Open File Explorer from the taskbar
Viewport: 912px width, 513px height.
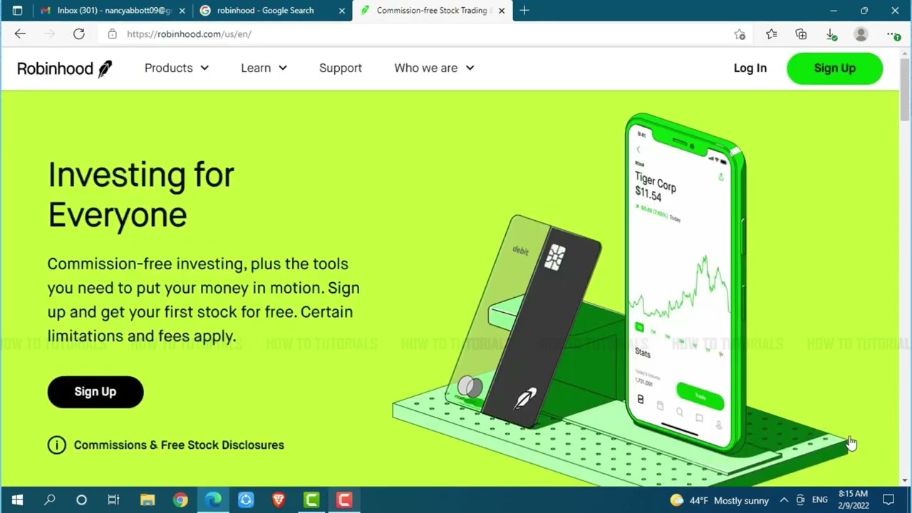147,500
